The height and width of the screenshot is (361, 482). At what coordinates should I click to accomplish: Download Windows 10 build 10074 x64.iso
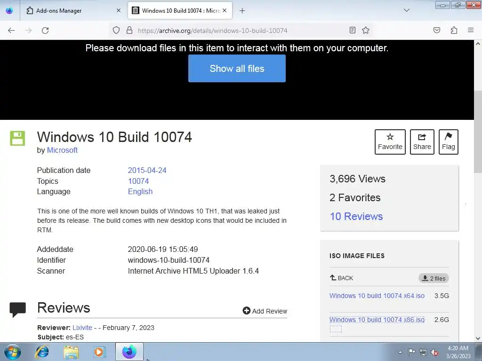pyautogui.click(x=377, y=296)
